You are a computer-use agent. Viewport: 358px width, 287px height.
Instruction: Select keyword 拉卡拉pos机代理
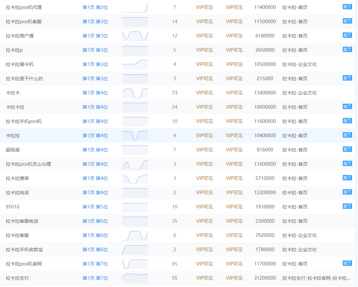click(x=24, y=7)
